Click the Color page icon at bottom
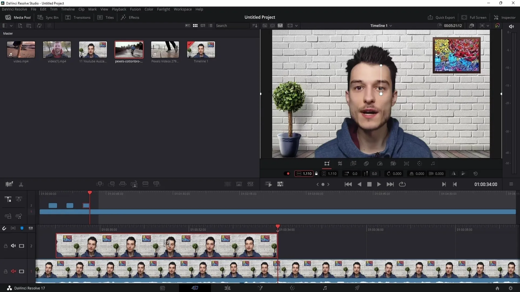 click(x=292, y=288)
